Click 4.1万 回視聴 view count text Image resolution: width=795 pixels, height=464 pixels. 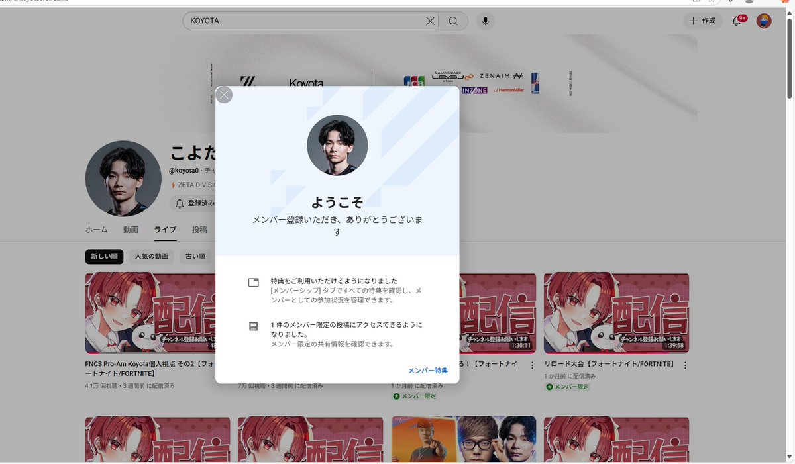[x=103, y=385]
